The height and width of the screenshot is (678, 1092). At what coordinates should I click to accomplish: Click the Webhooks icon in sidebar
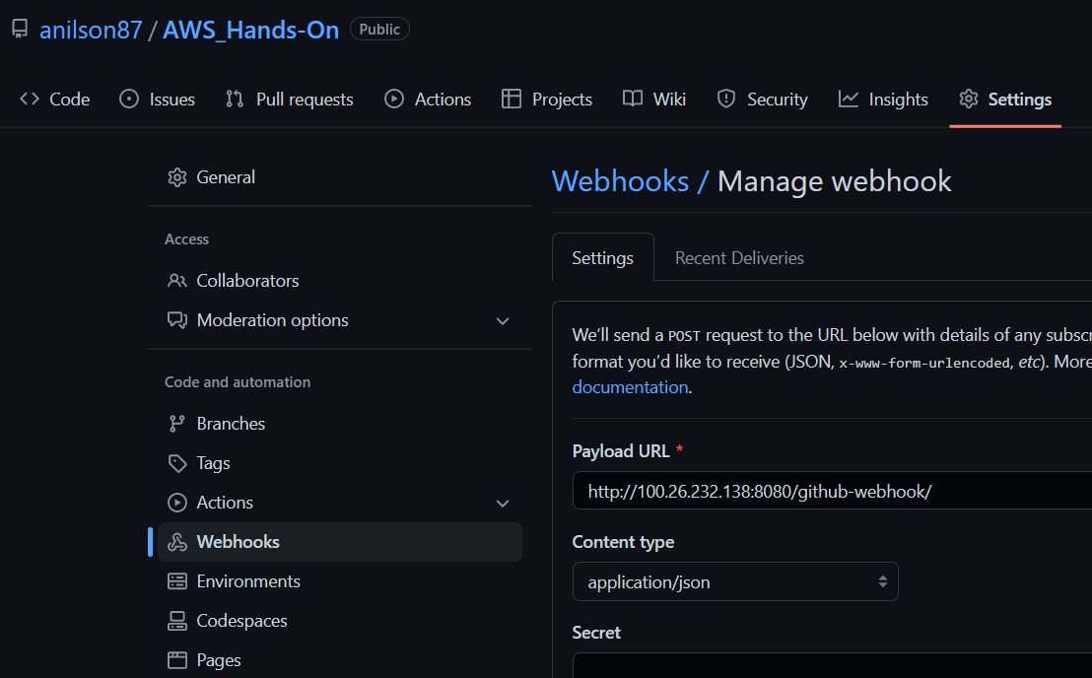coord(177,542)
